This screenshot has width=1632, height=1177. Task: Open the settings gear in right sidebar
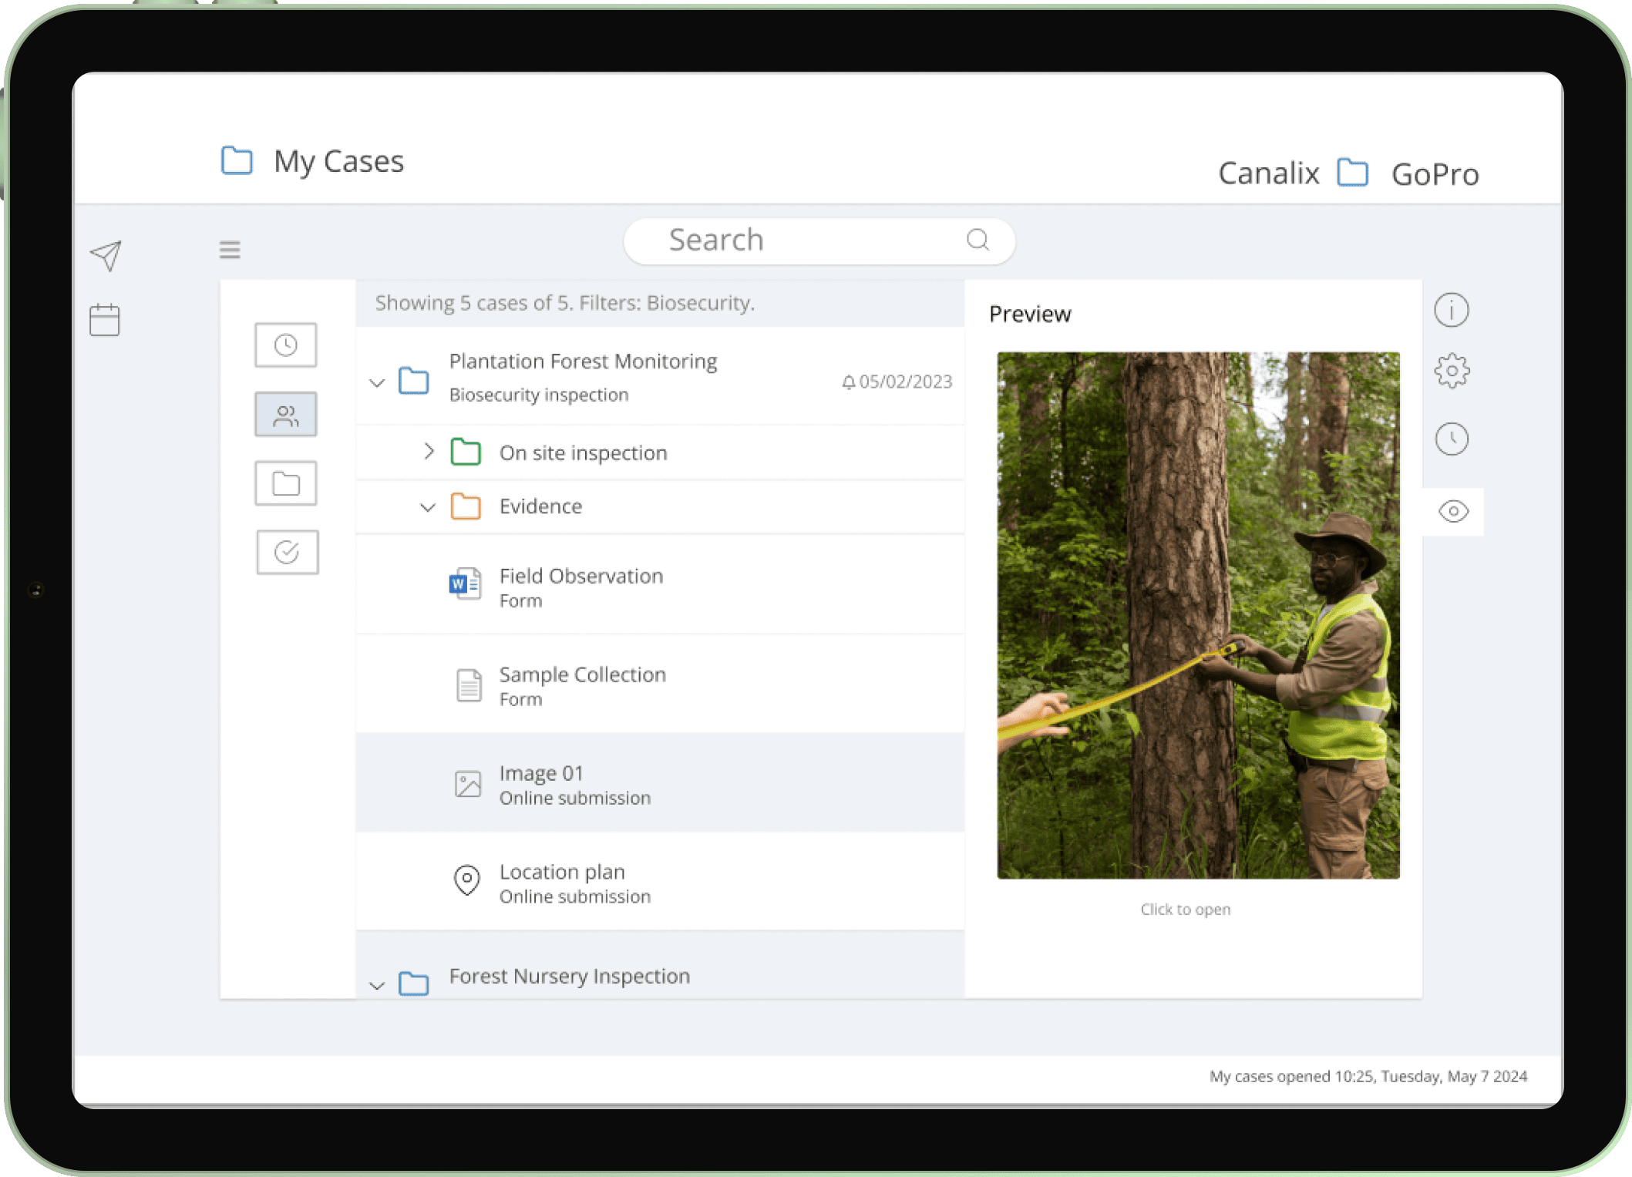click(1452, 371)
